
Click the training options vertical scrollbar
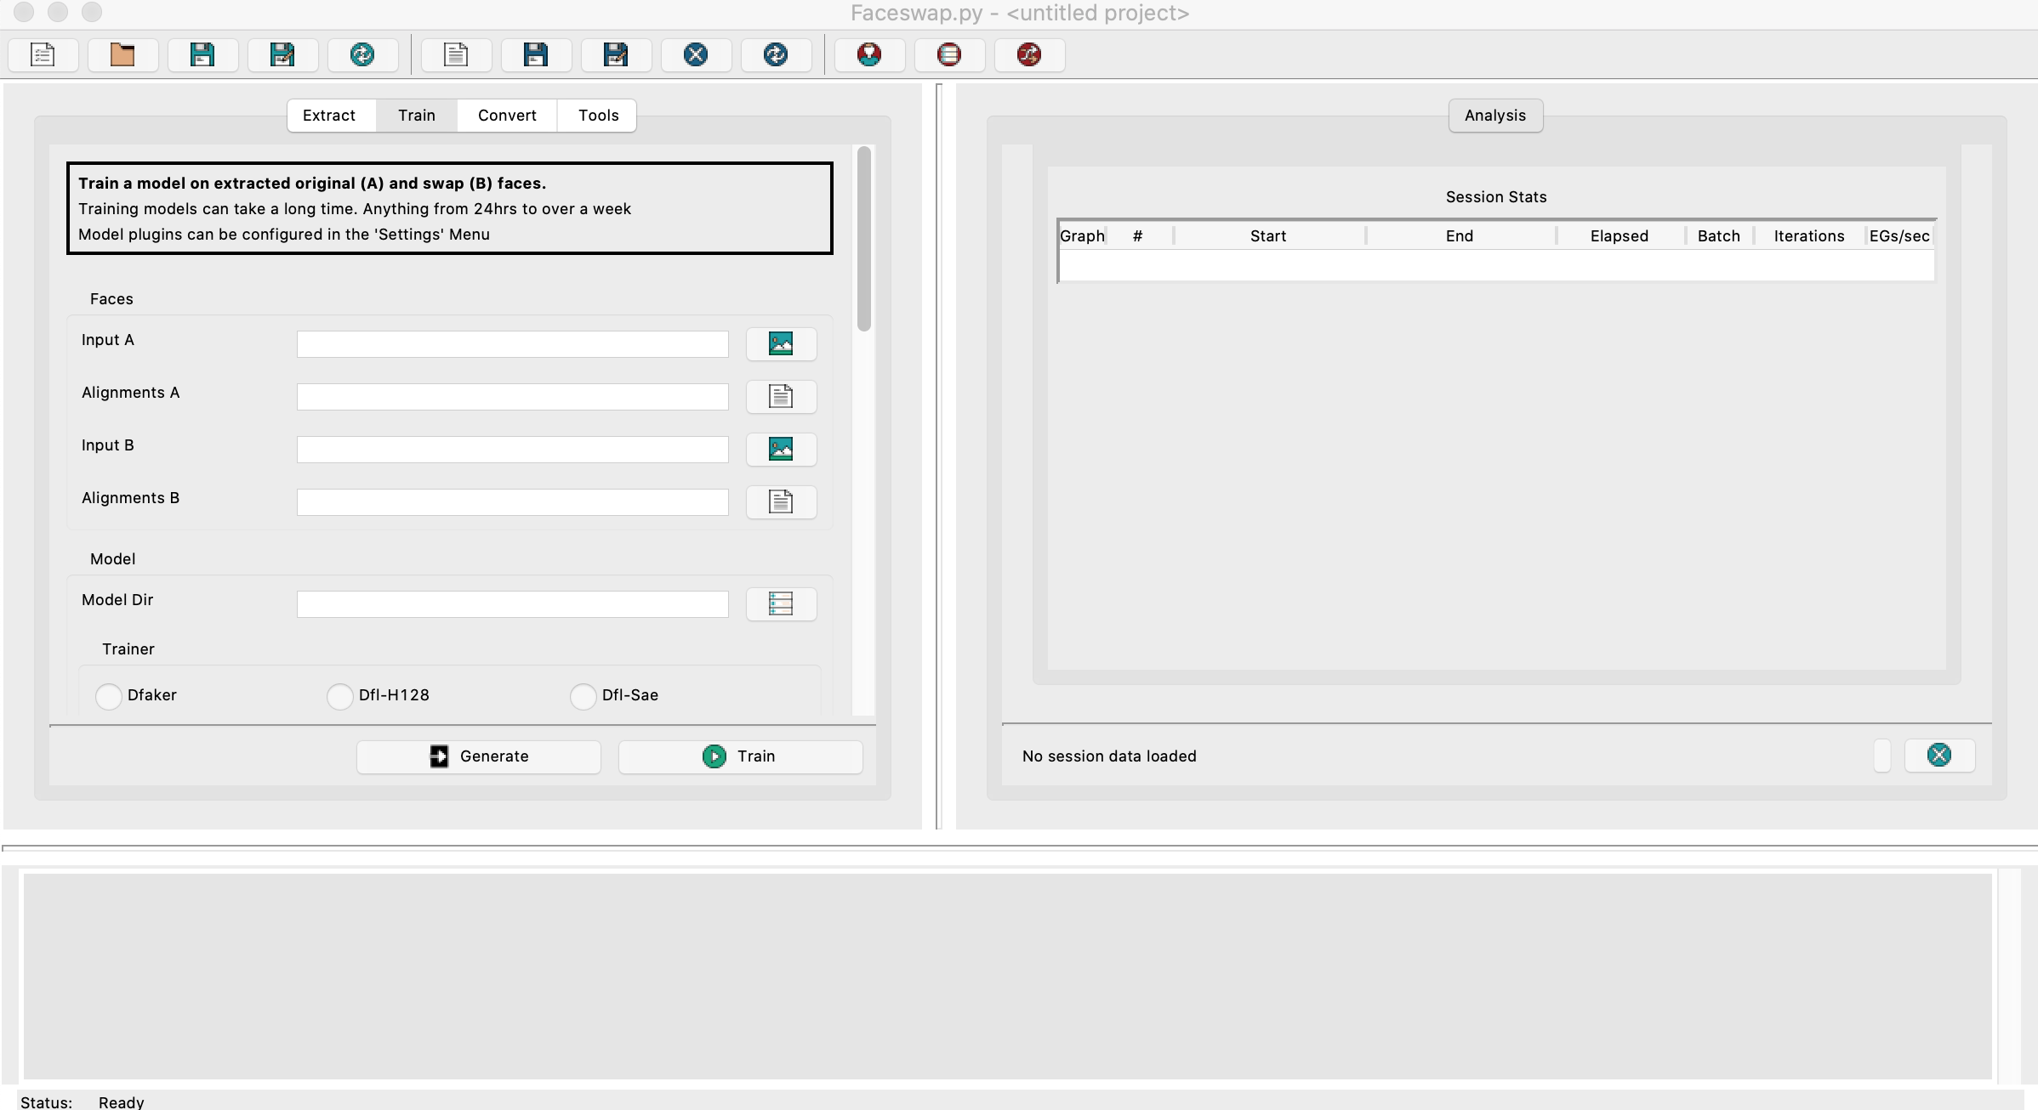tap(864, 239)
